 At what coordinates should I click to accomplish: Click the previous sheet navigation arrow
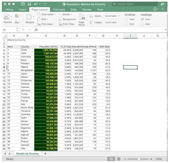[x=5, y=154]
